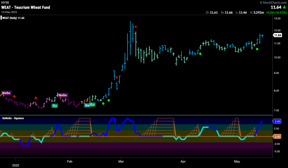Click the green up-arrow beside the 11.64 price
Image resolution: width=288 pixels, height=168 pixels.
(x=284, y=7)
